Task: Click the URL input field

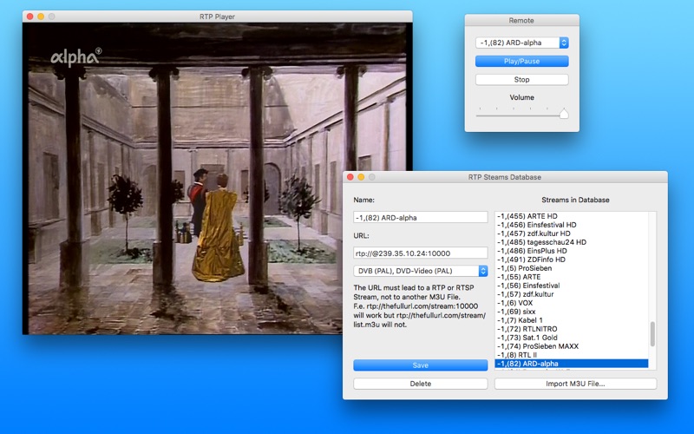Action: (x=421, y=253)
